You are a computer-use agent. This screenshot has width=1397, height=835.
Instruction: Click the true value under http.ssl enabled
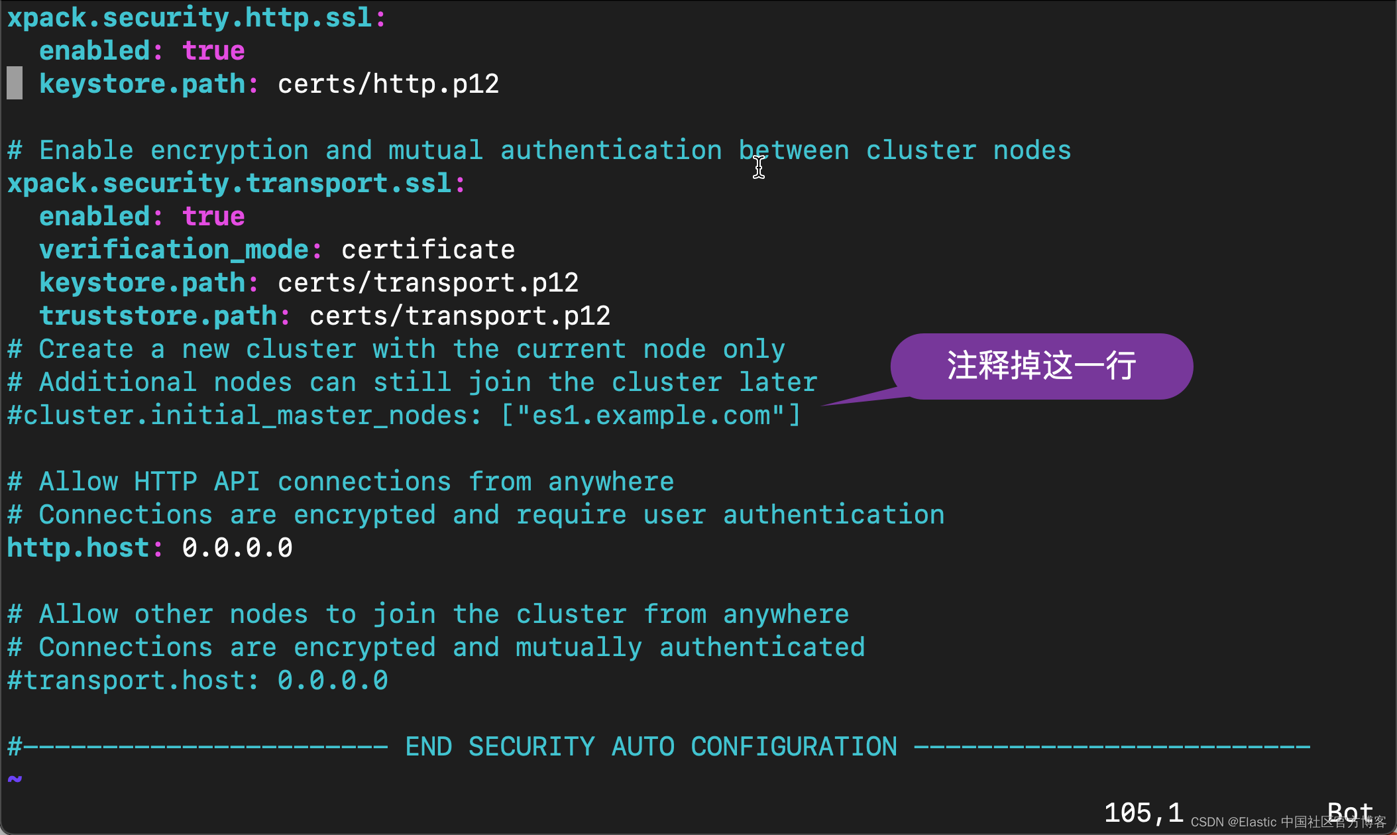coord(213,51)
